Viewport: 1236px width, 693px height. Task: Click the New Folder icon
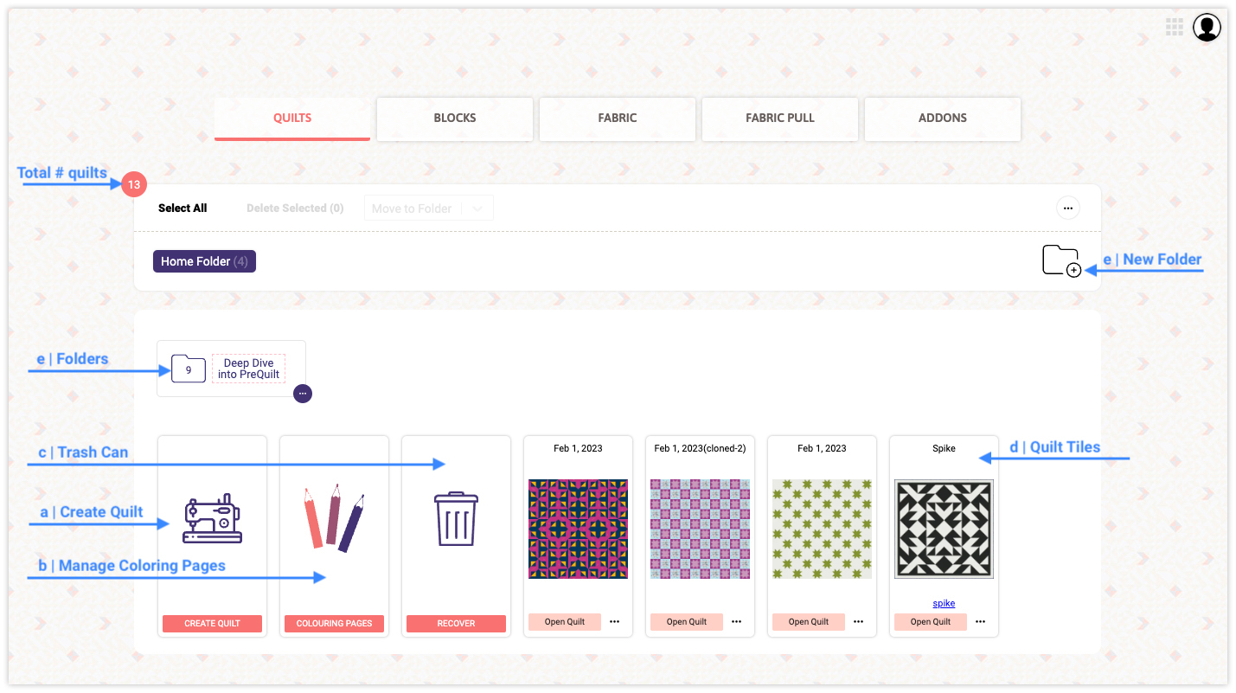pyautogui.click(x=1061, y=260)
